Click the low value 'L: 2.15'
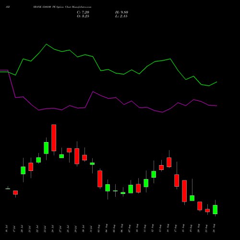The height and width of the screenshot is (240, 240). click(121, 16)
